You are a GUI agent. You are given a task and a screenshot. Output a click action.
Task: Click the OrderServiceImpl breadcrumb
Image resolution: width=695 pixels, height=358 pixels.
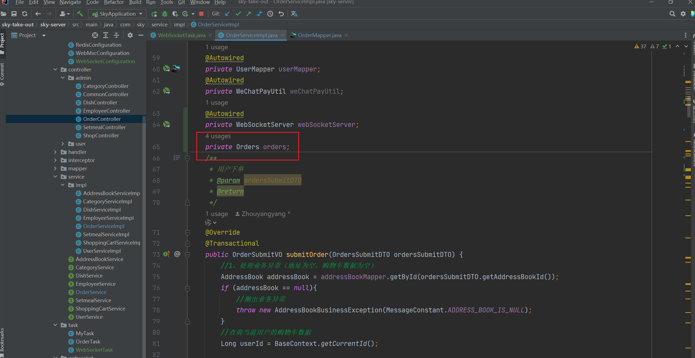point(218,24)
